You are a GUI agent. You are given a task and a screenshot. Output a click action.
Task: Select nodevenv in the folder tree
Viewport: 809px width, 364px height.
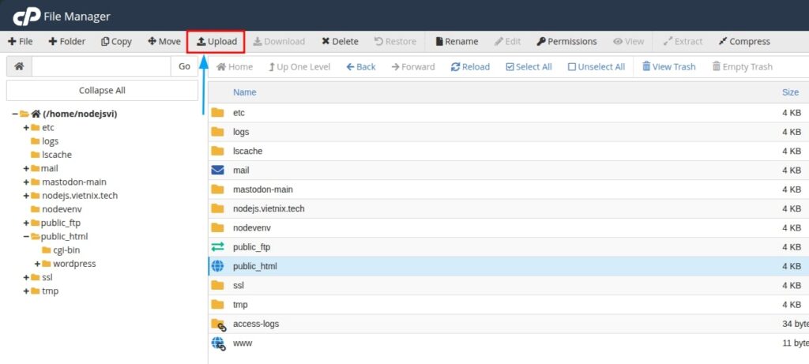coord(62,209)
